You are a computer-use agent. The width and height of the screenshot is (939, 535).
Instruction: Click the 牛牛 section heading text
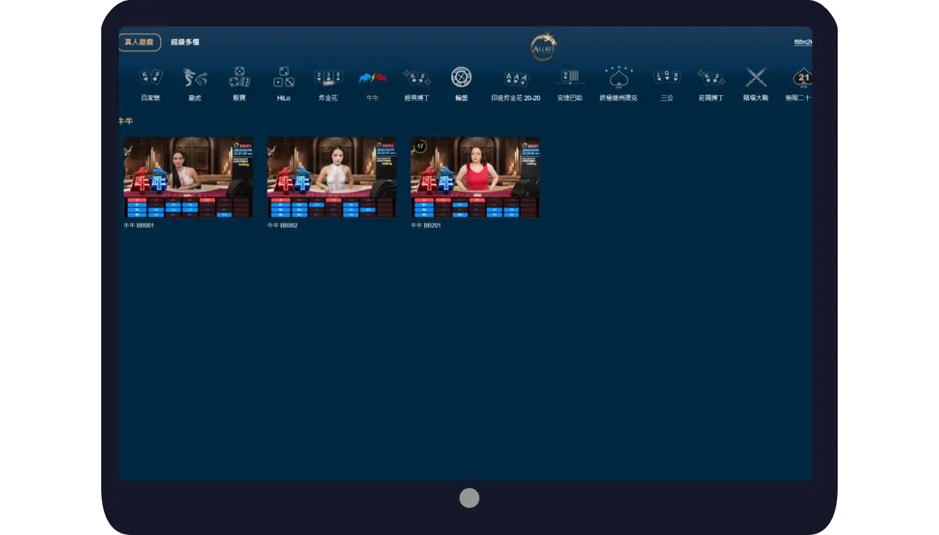coord(126,121)
